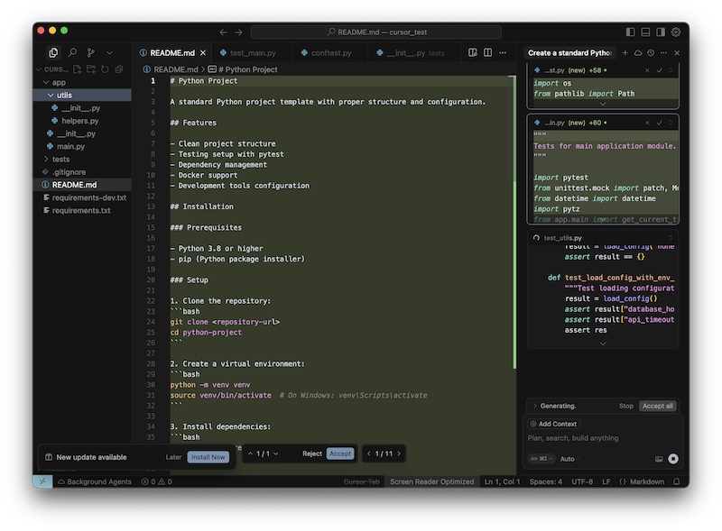Viewport: 722px width, 531px height.
Task: Click the Add Context button
Action: pyautogui.click(x=553, y=424)
